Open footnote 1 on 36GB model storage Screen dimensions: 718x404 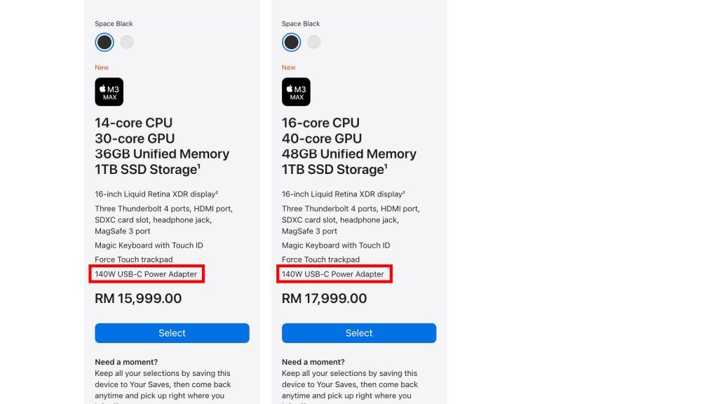pyautogui.click(x=199, y=166)
